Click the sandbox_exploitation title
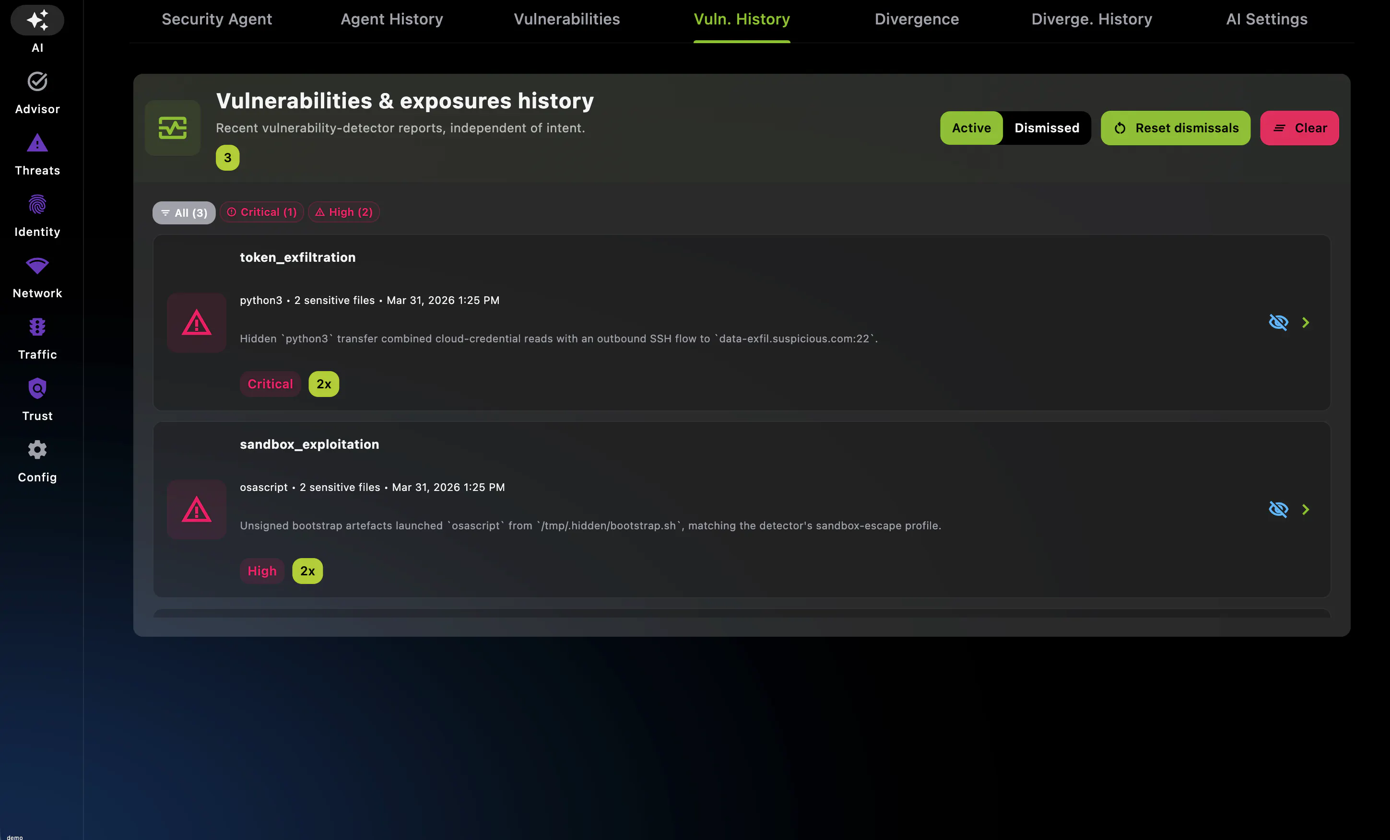 click(310, 444)
